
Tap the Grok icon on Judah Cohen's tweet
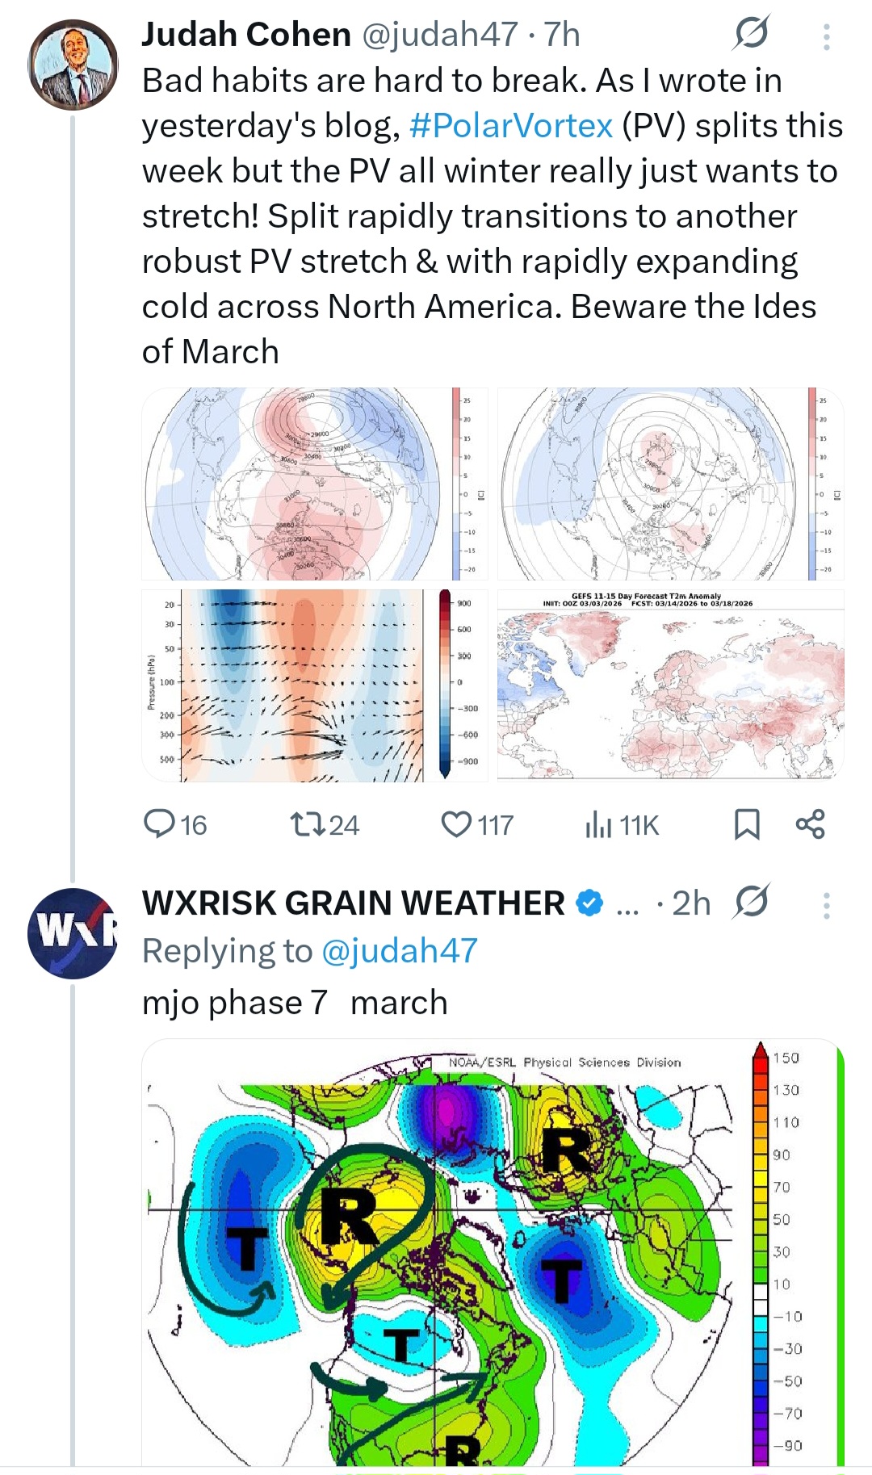752,34
